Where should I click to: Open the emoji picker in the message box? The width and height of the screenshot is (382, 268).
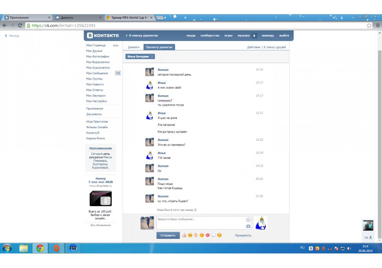coord(248,220)
